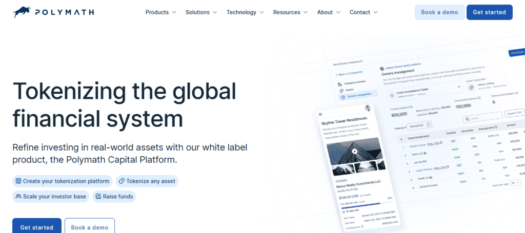Image resolution: width=525 pixels, height=233 pixels.
Task: Click Get started below the hero text
Action: 37,227
